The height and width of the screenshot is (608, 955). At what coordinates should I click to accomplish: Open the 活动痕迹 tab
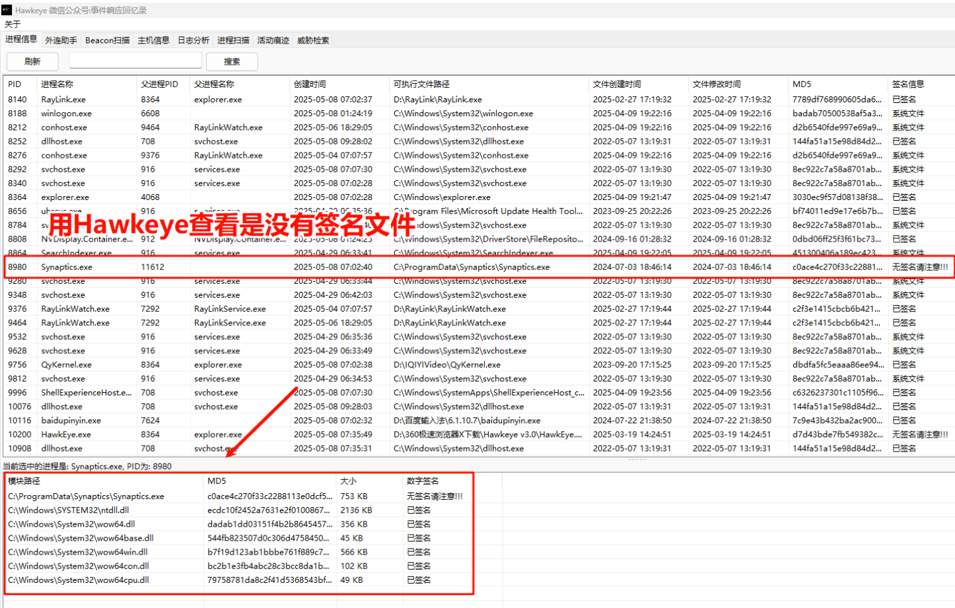273,40
